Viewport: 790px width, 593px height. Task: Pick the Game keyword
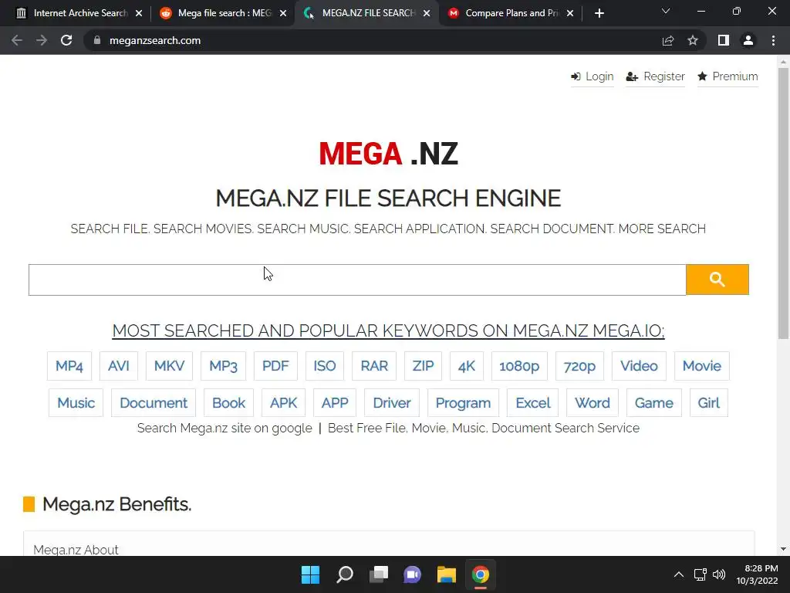[654, 403]
